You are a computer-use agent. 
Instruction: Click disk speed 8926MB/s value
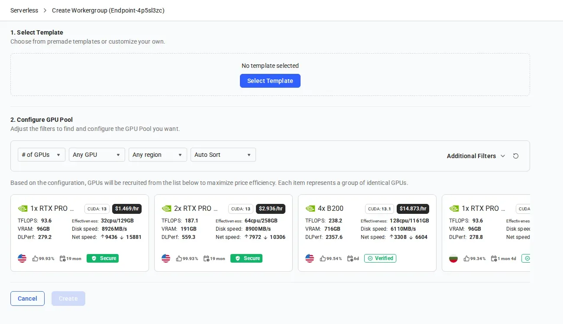(114, 229)
